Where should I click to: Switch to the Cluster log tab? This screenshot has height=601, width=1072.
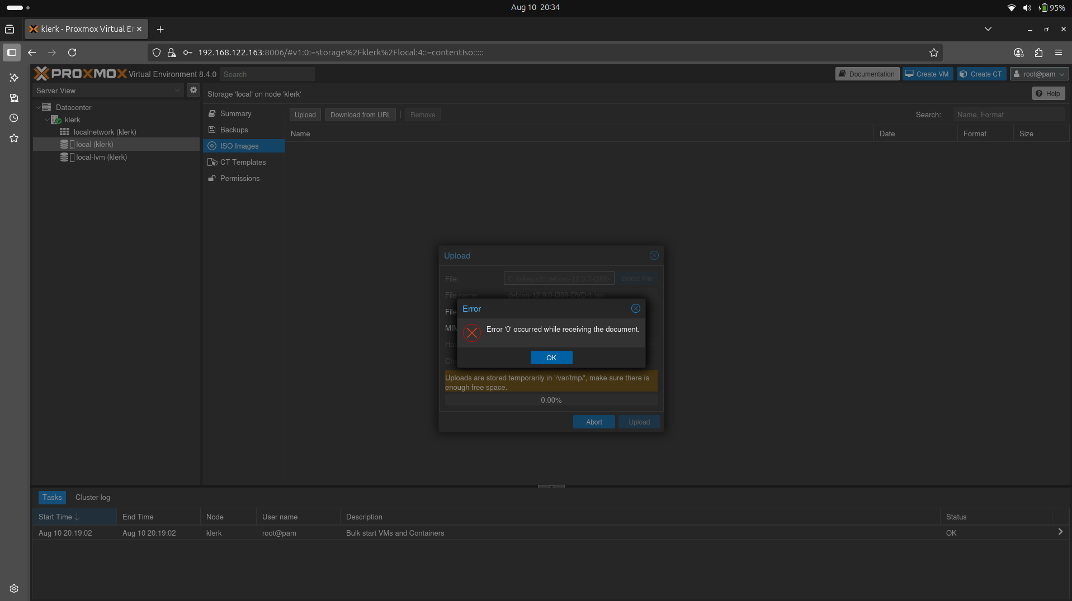coord(92,497)
